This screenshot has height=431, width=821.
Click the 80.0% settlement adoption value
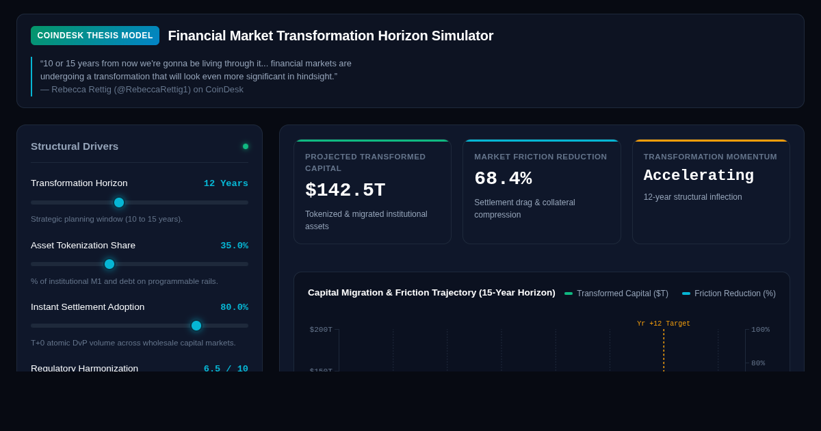click(x=234, y=307)
